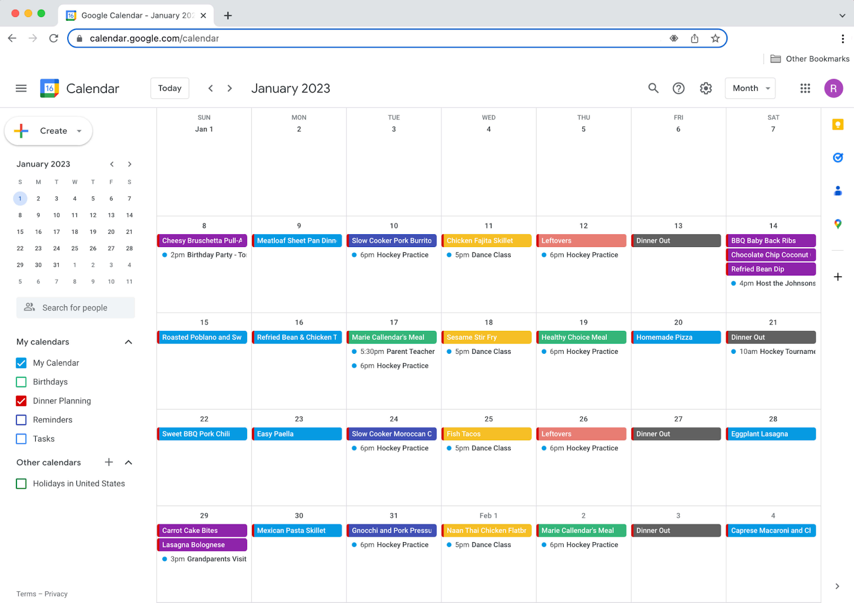Screen dimensions: 854x603
Task: Open Google Contacts from the side panel
Action: pyautogui.click(x=837, y=191)
